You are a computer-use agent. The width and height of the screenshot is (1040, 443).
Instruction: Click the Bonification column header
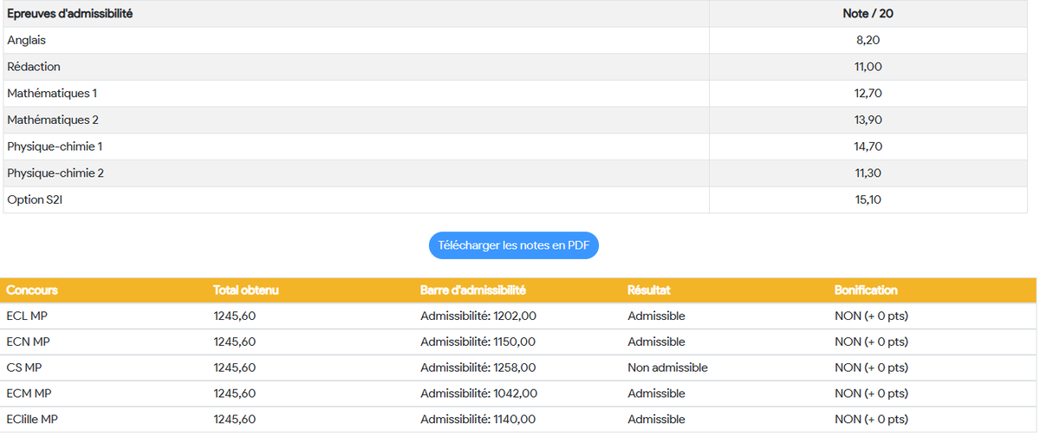point(866,290)
